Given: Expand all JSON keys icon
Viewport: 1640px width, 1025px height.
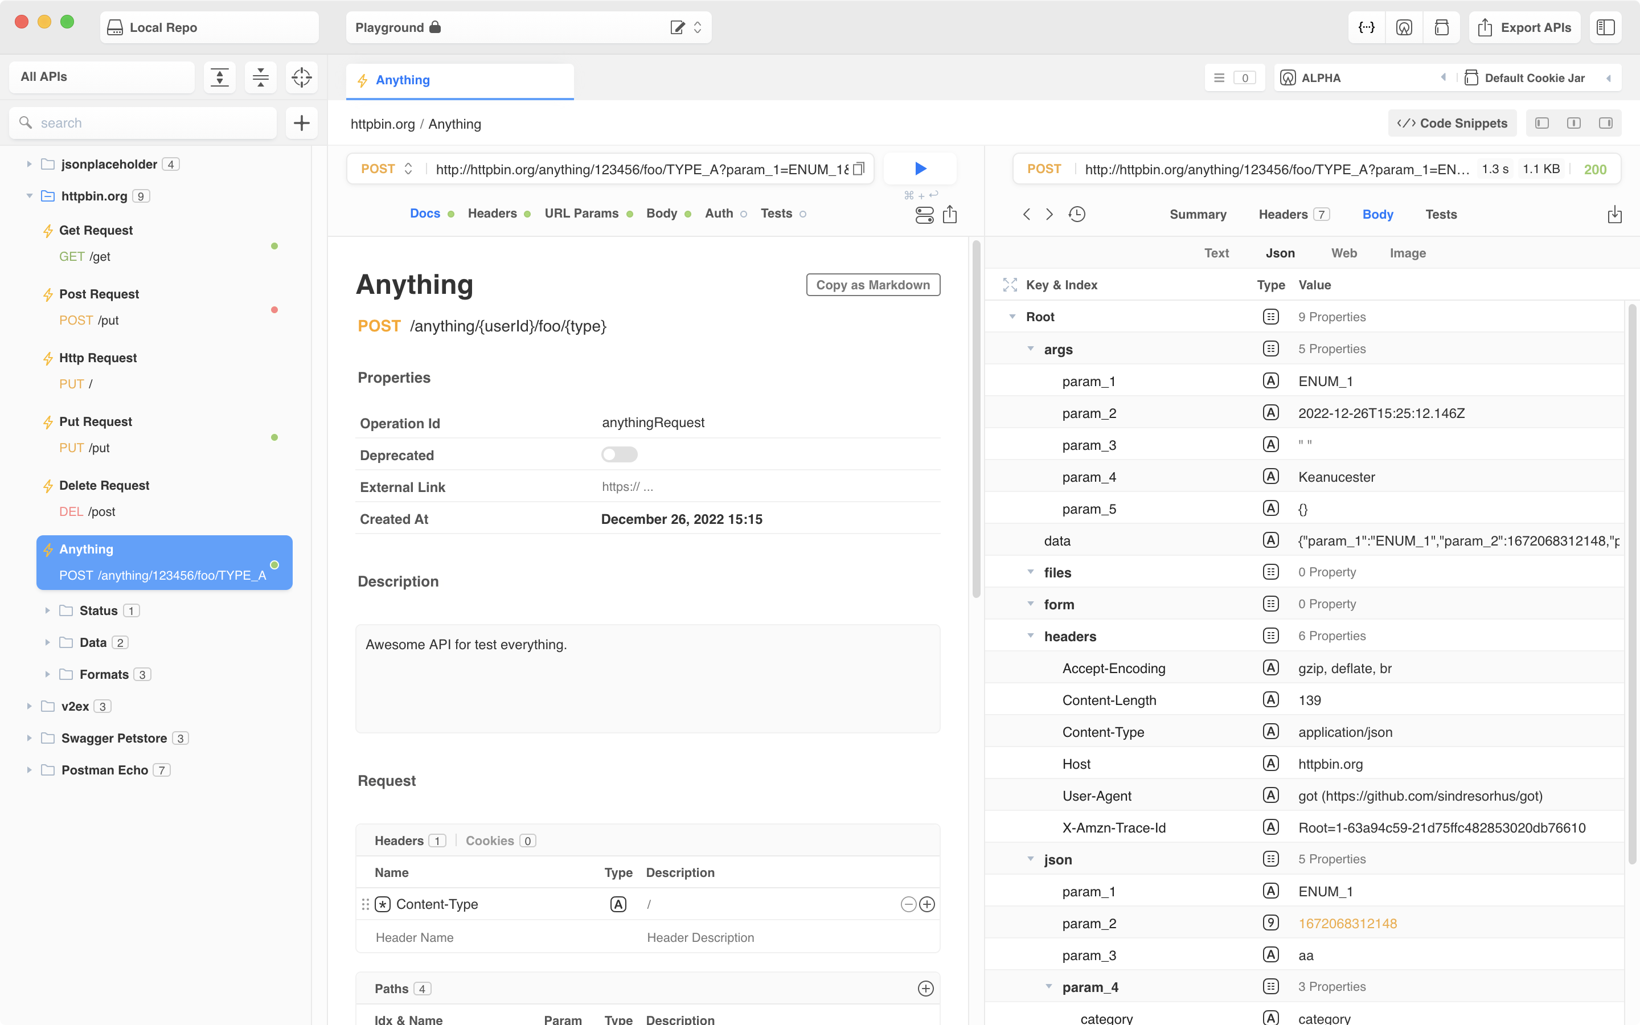Looking at the screenshot, I should coord(1010,285).
